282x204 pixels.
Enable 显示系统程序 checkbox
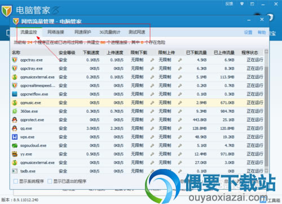click(x=16, y=181)
